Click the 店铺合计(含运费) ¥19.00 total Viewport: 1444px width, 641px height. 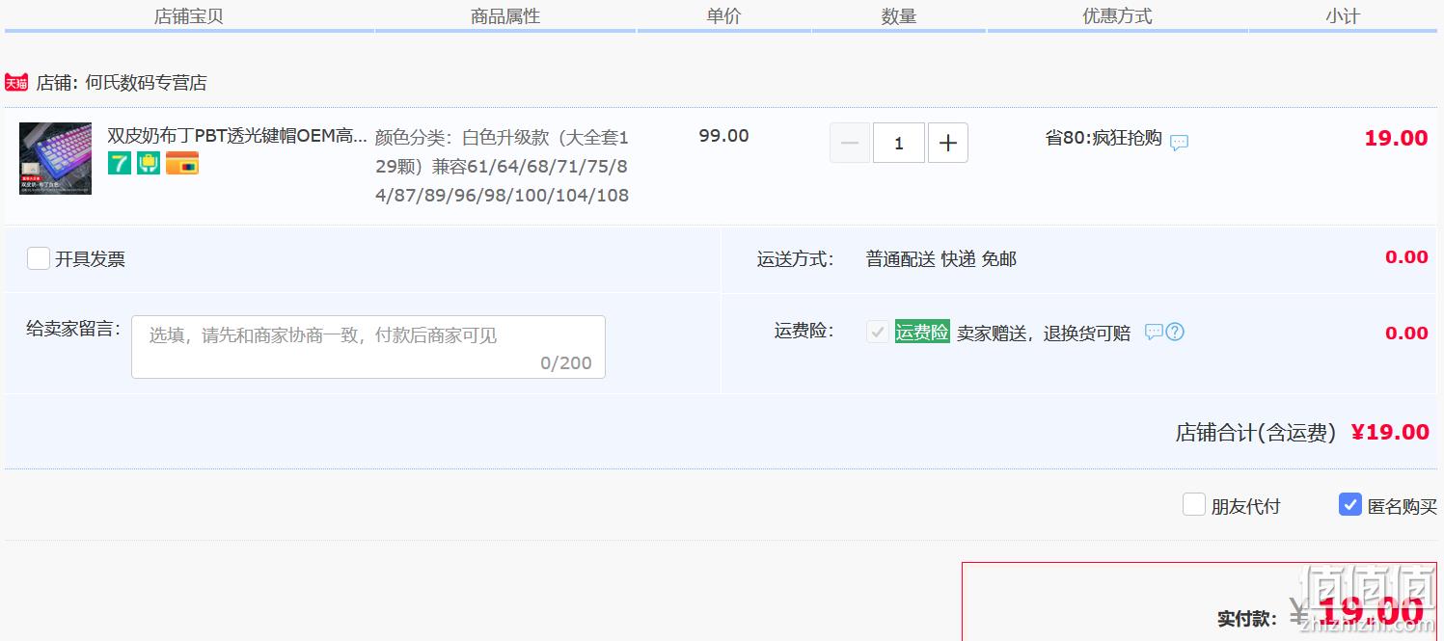click(x=1302, y=433)
